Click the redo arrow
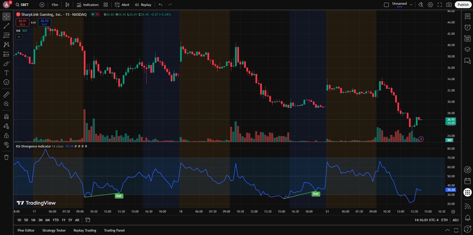Screen dimensions: 473x235 point(170,5)
